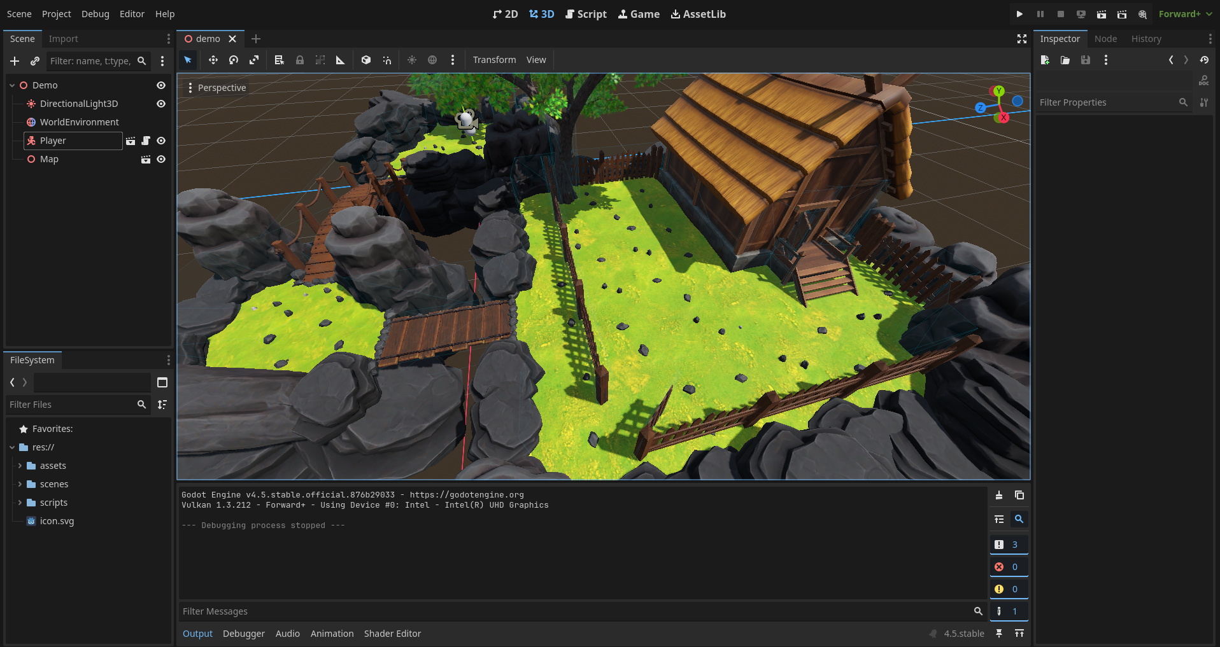1220x647 pixels.
Task: Click the Run Project play button
Action: click(1019, 14)
